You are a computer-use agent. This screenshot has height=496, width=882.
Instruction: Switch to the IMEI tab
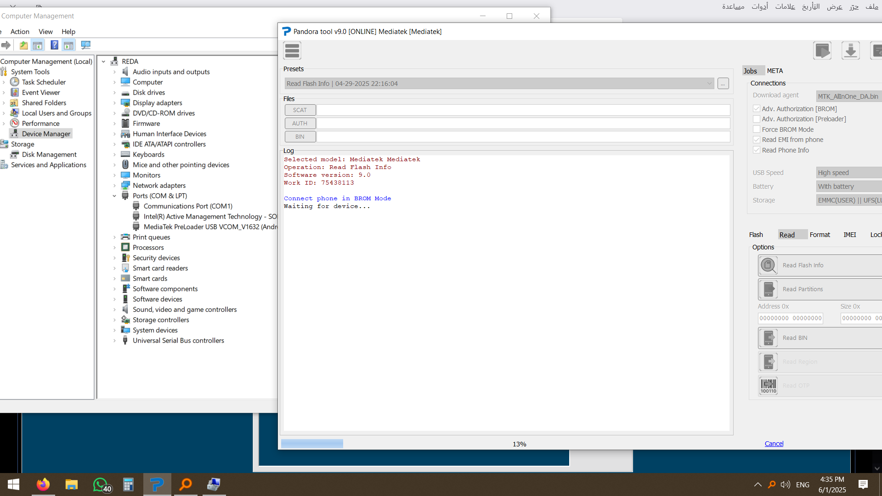click(850, 235)
